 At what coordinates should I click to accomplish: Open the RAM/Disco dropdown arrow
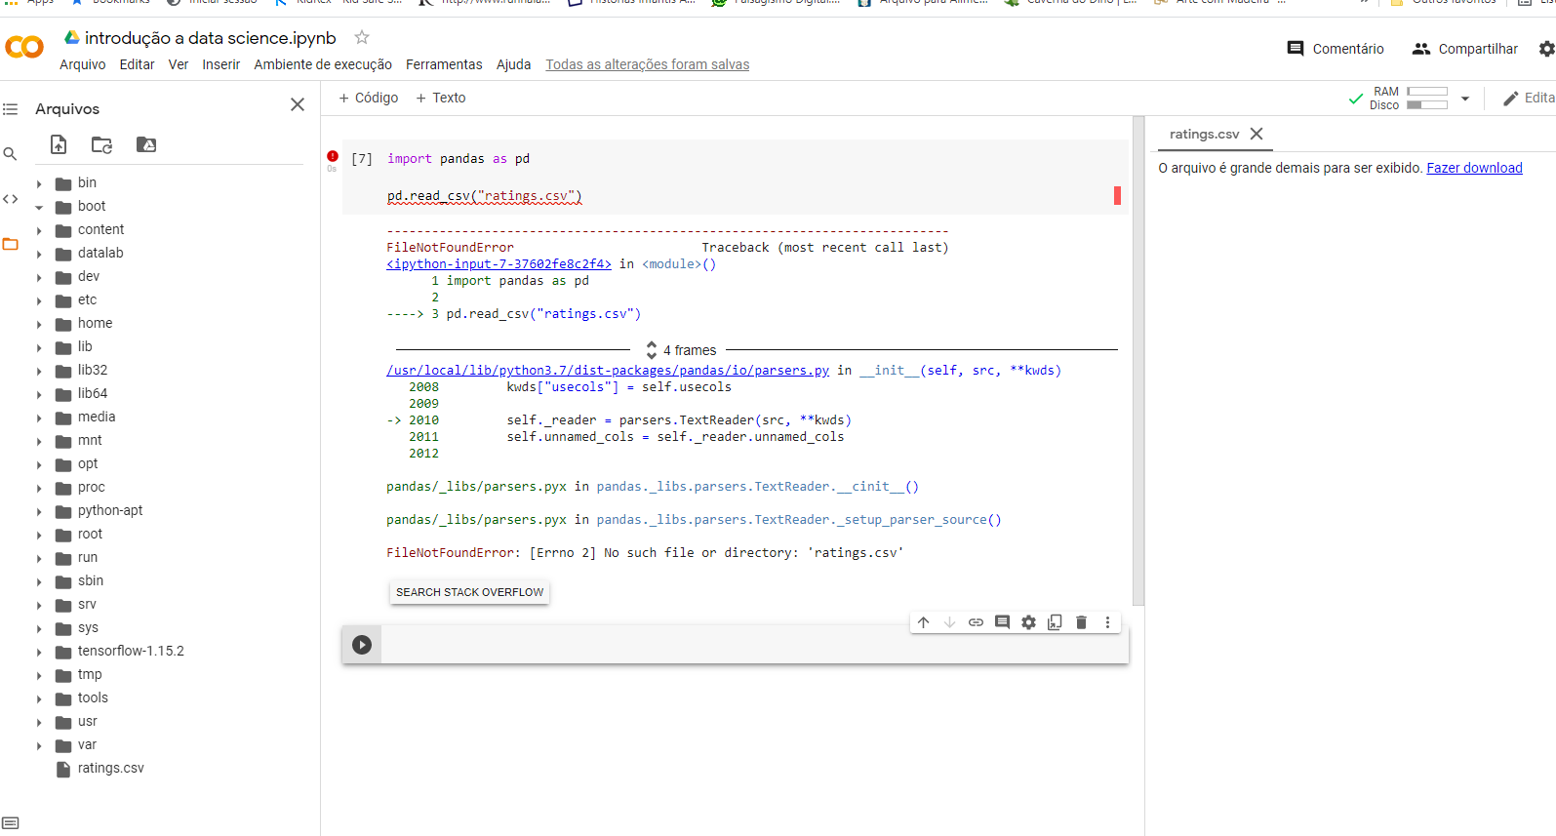tap(1465, 99)
